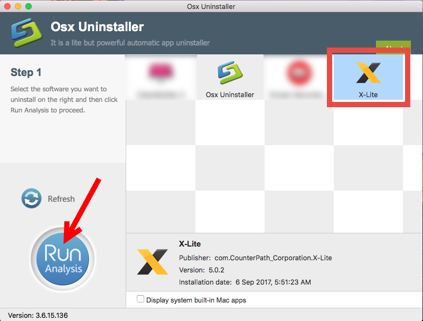Click the X-Lite name in details panel
Screen dimensions: 423x321
190,244
